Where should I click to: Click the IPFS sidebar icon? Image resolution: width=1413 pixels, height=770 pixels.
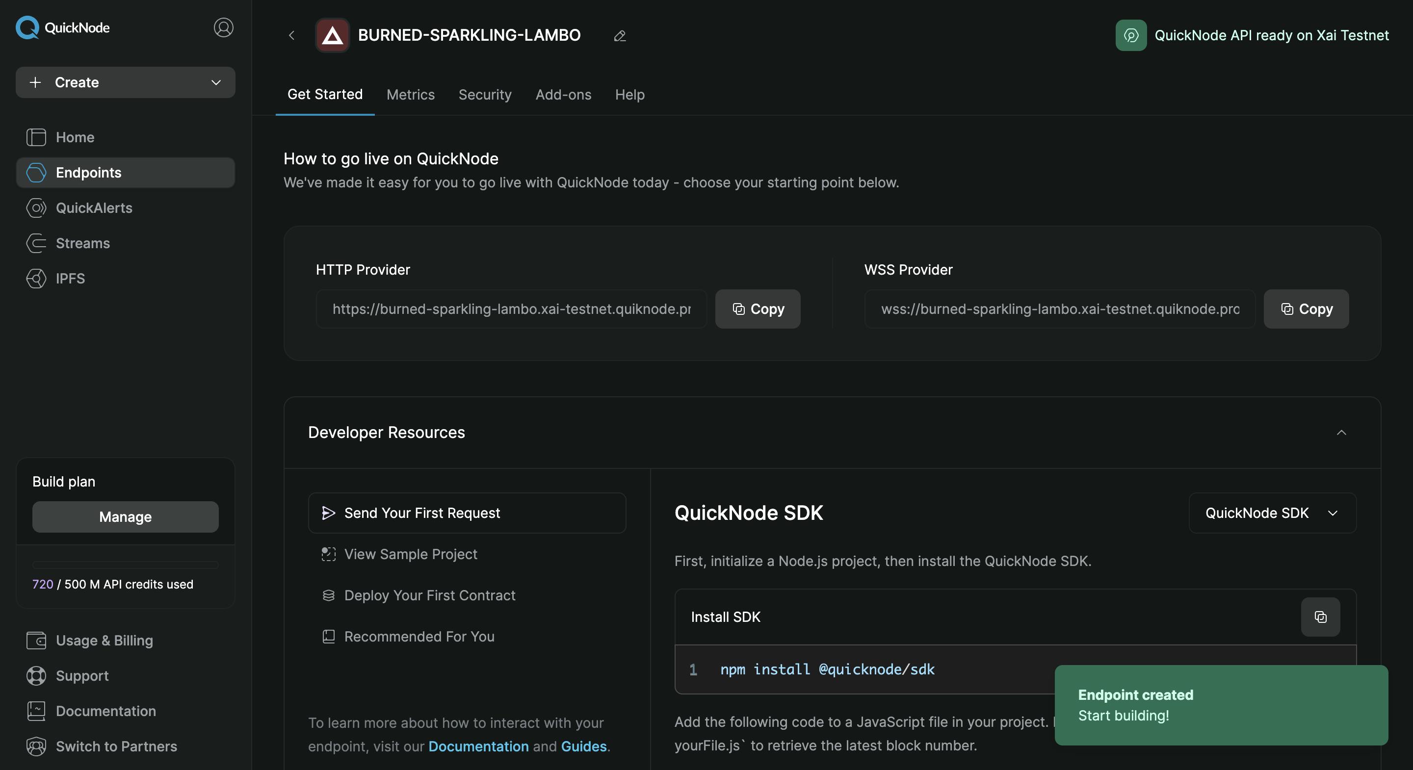click(x=36, y=279)
